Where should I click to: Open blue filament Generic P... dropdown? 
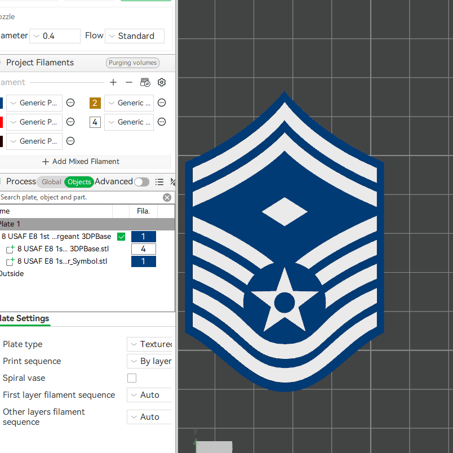point(34,103)
